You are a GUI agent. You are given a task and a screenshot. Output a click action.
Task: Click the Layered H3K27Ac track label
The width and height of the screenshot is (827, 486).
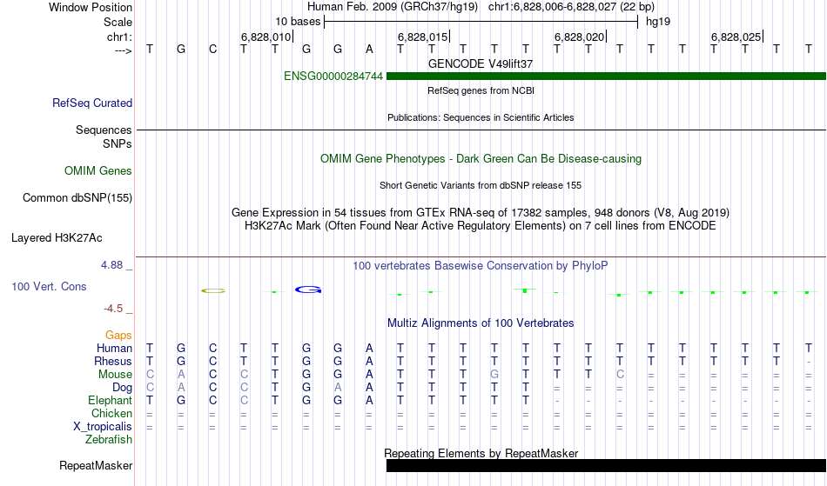point(57,238)
